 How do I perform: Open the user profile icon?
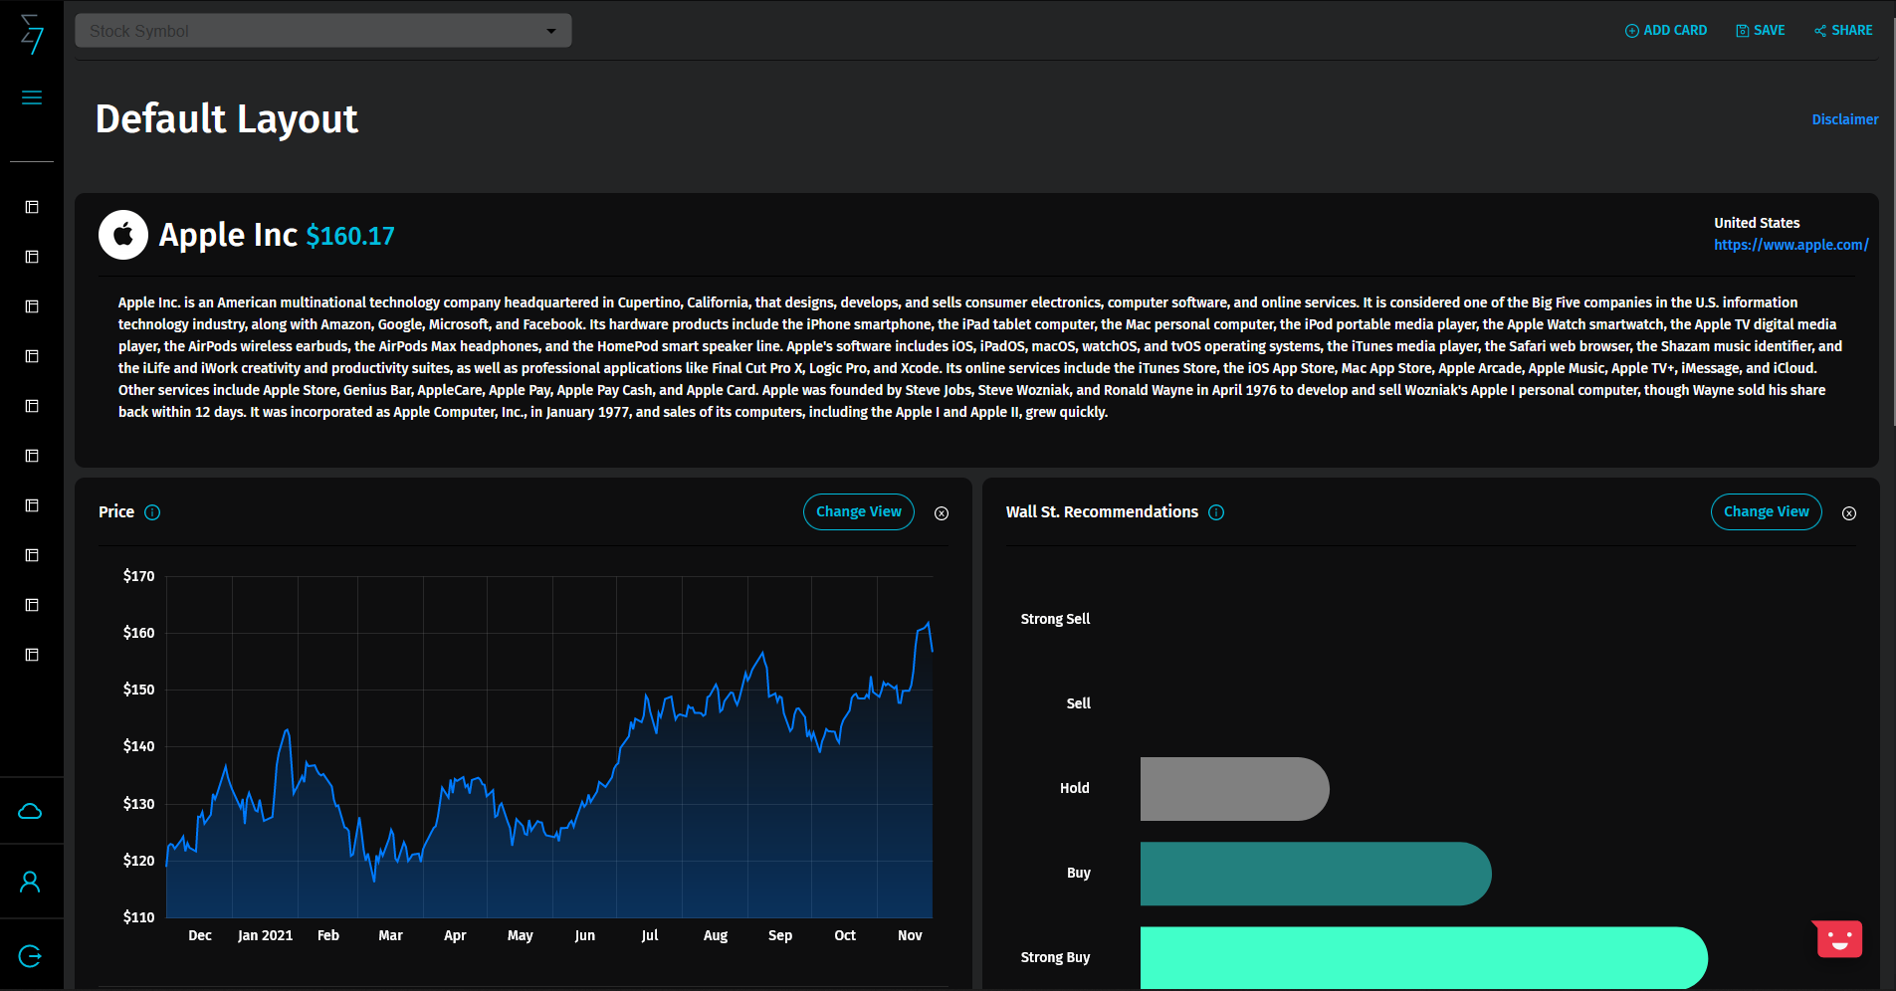(x=31, y=881)
